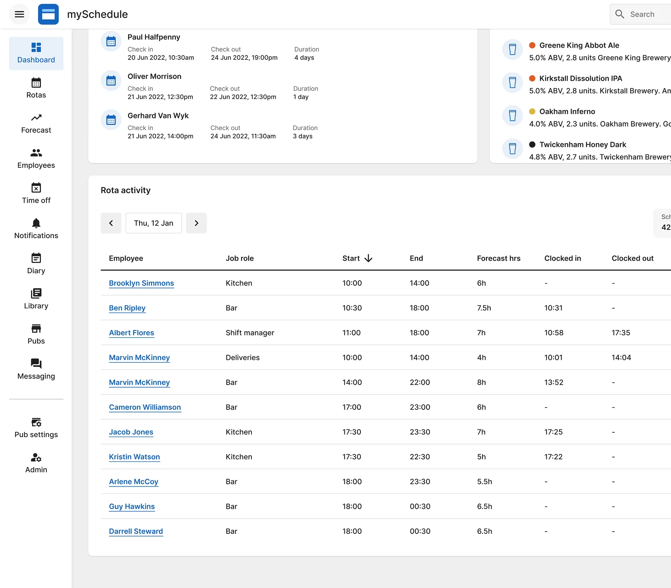Click calendar icon beside Paul Halfpenny
Image resolution: width=671 pixels, height=588 pixels.
click(111, 41)
